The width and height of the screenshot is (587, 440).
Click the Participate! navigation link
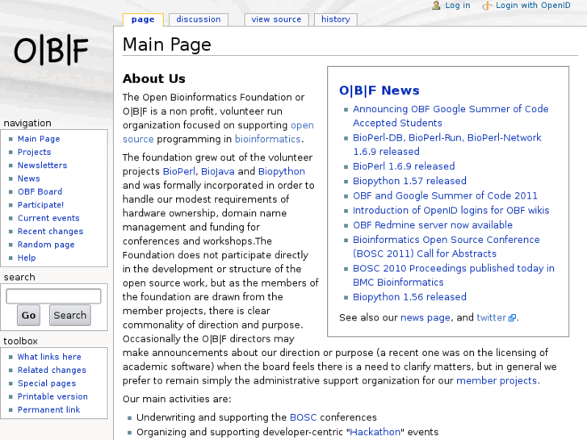(x=41, y=205)
